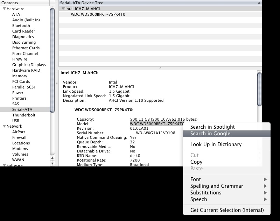Collapse the Network disclosure triangle
Viewport: 280px width, 221px height.
pyautogui.click(x=4, y=126)
